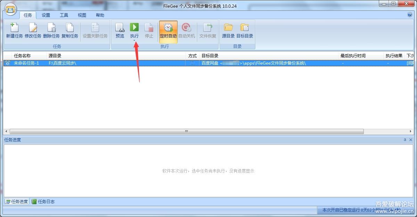Switch to the 设置 ribbon tab

pos(46,15)
